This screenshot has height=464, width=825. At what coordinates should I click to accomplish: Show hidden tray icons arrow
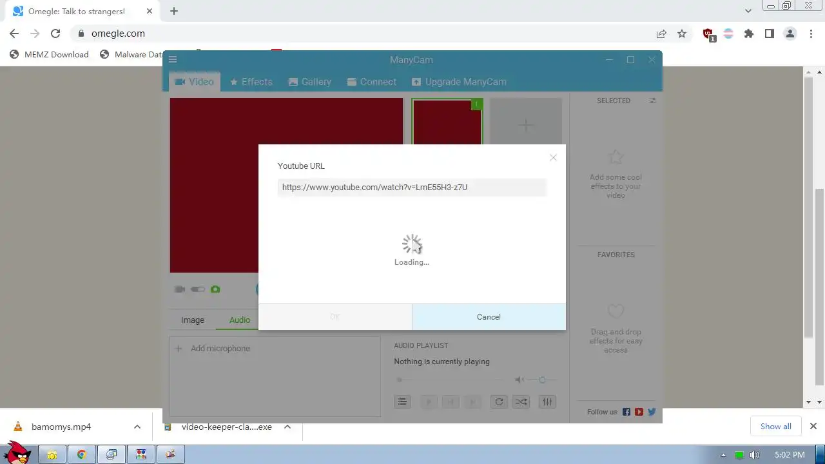tap(723, 455)
